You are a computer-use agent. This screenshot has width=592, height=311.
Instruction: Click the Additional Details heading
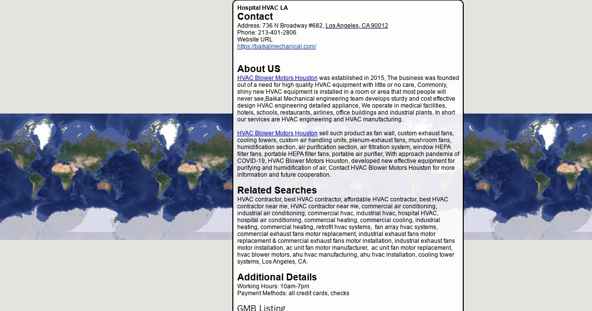277,277
